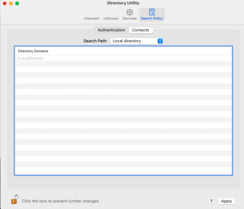Apply the search policy changes
The width and height of the screenshot is (244, 209).
click(x=227, y=201)
